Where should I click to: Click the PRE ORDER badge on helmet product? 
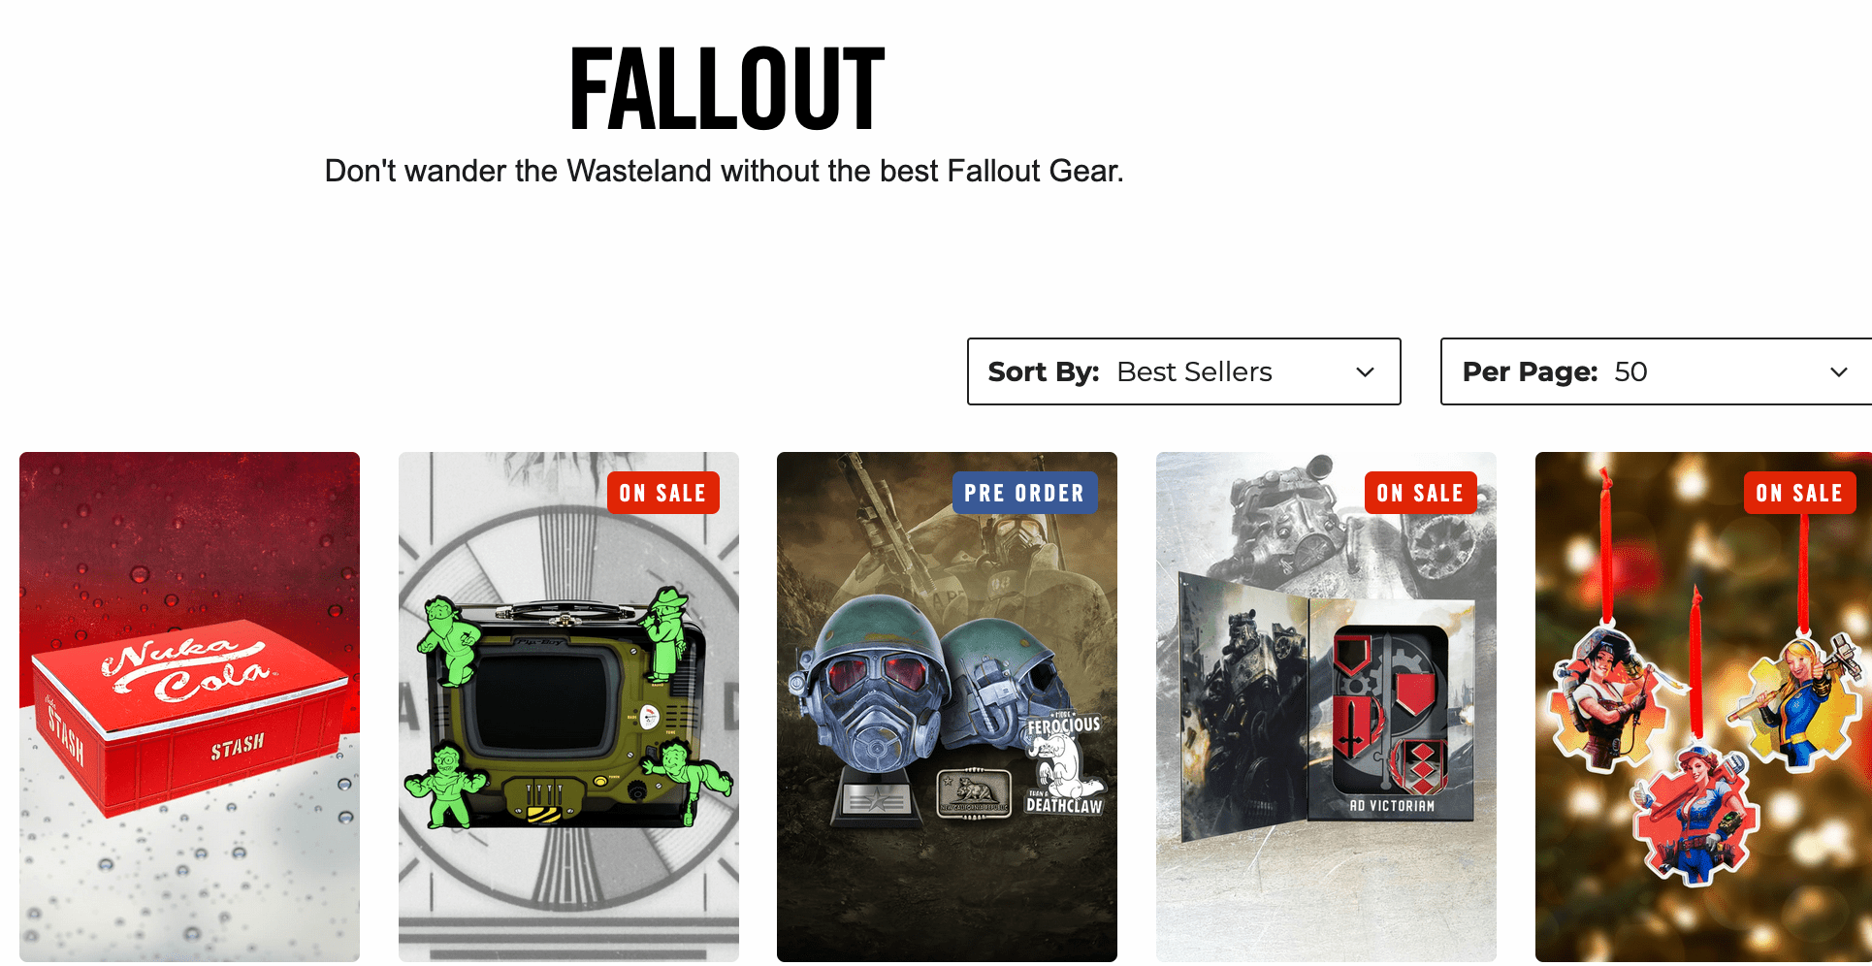(x=1024, y=493)
